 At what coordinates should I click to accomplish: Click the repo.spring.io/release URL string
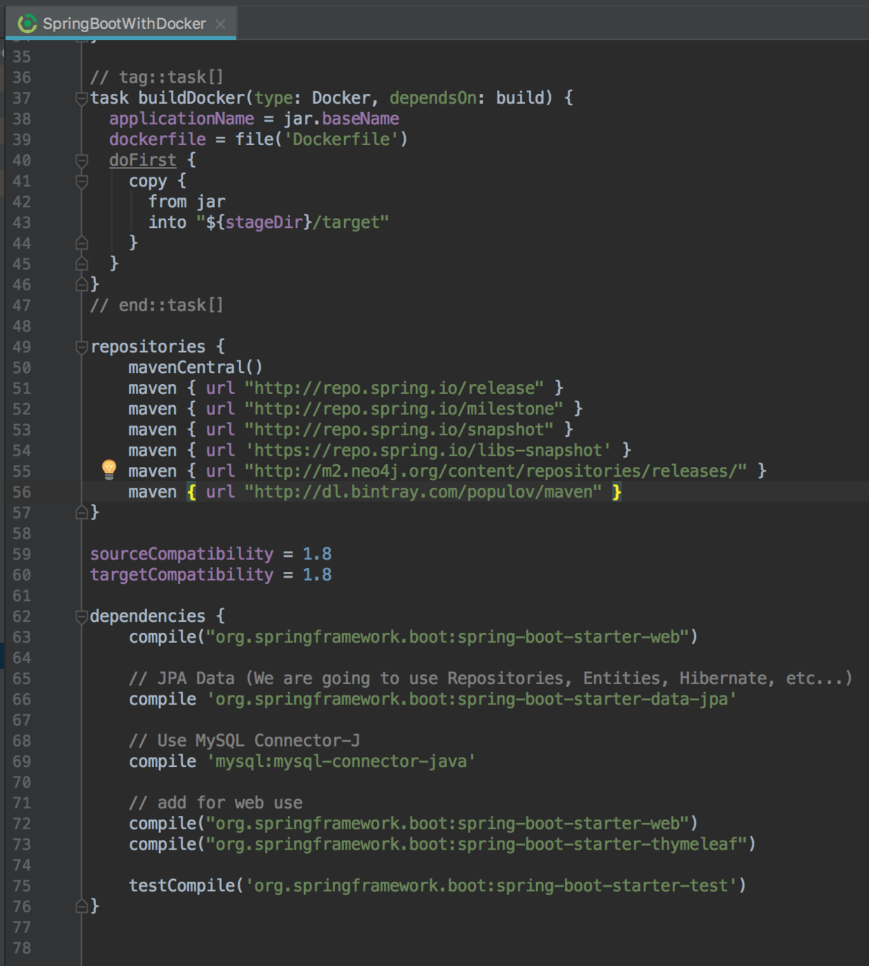point(394,388)
